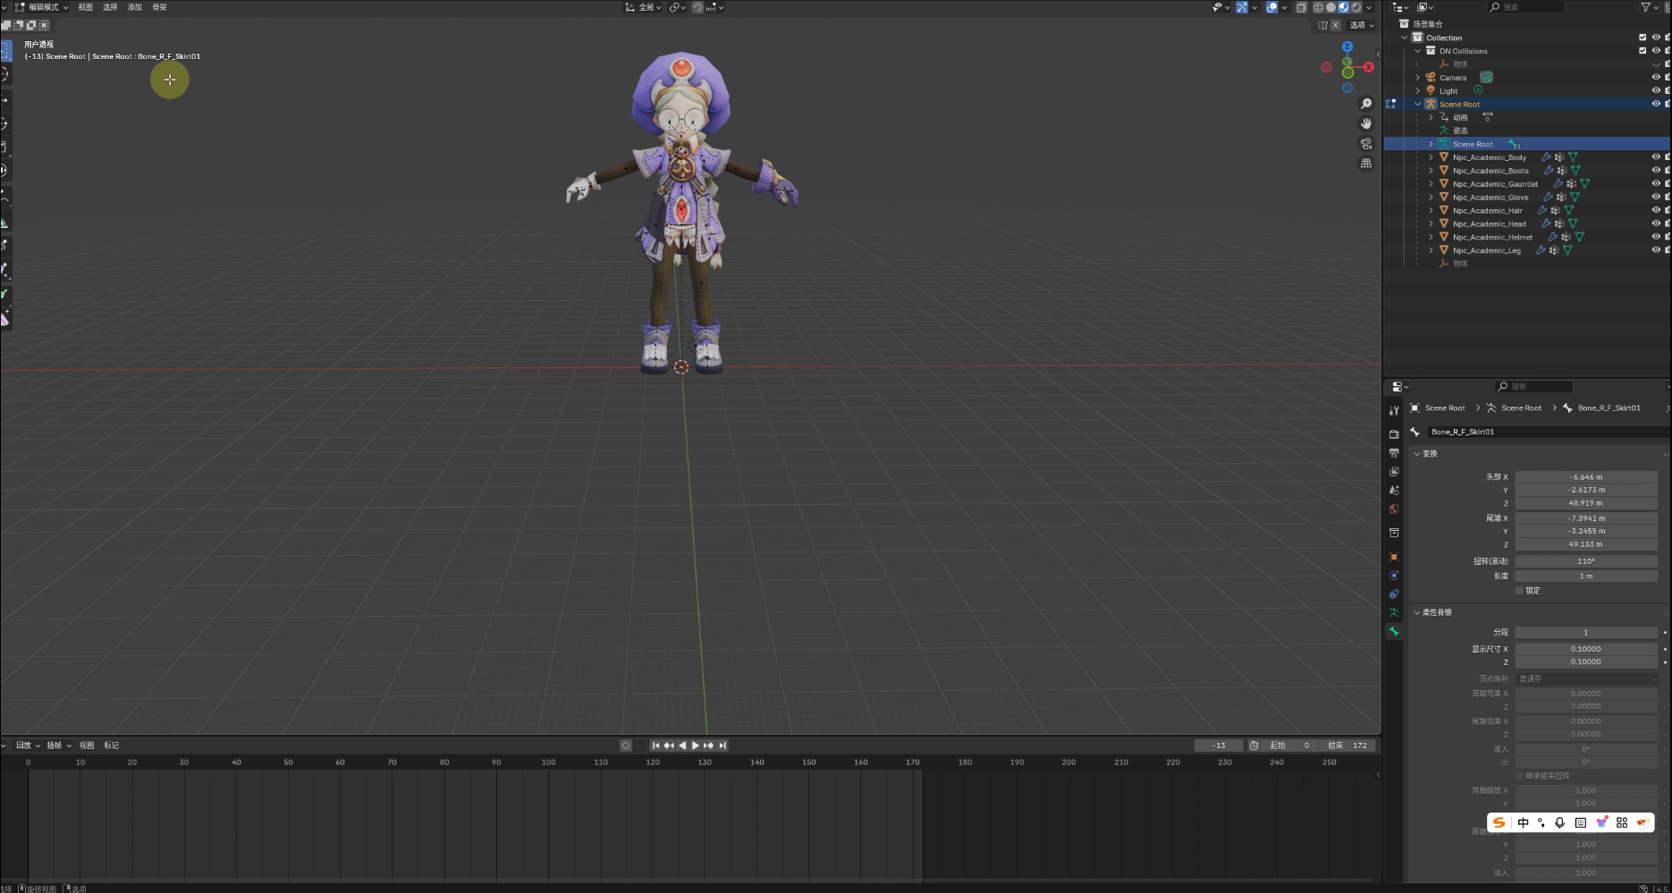Click the zoom magnifier navigation icon
The width and height of the screenshot is (1672, 893).
pyautogui.click(x=1366, y=105)
